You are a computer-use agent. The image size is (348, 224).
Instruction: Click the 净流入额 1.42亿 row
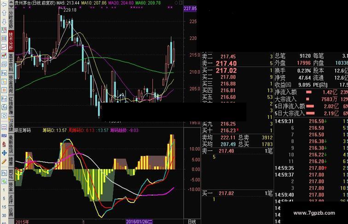(311, 92)
